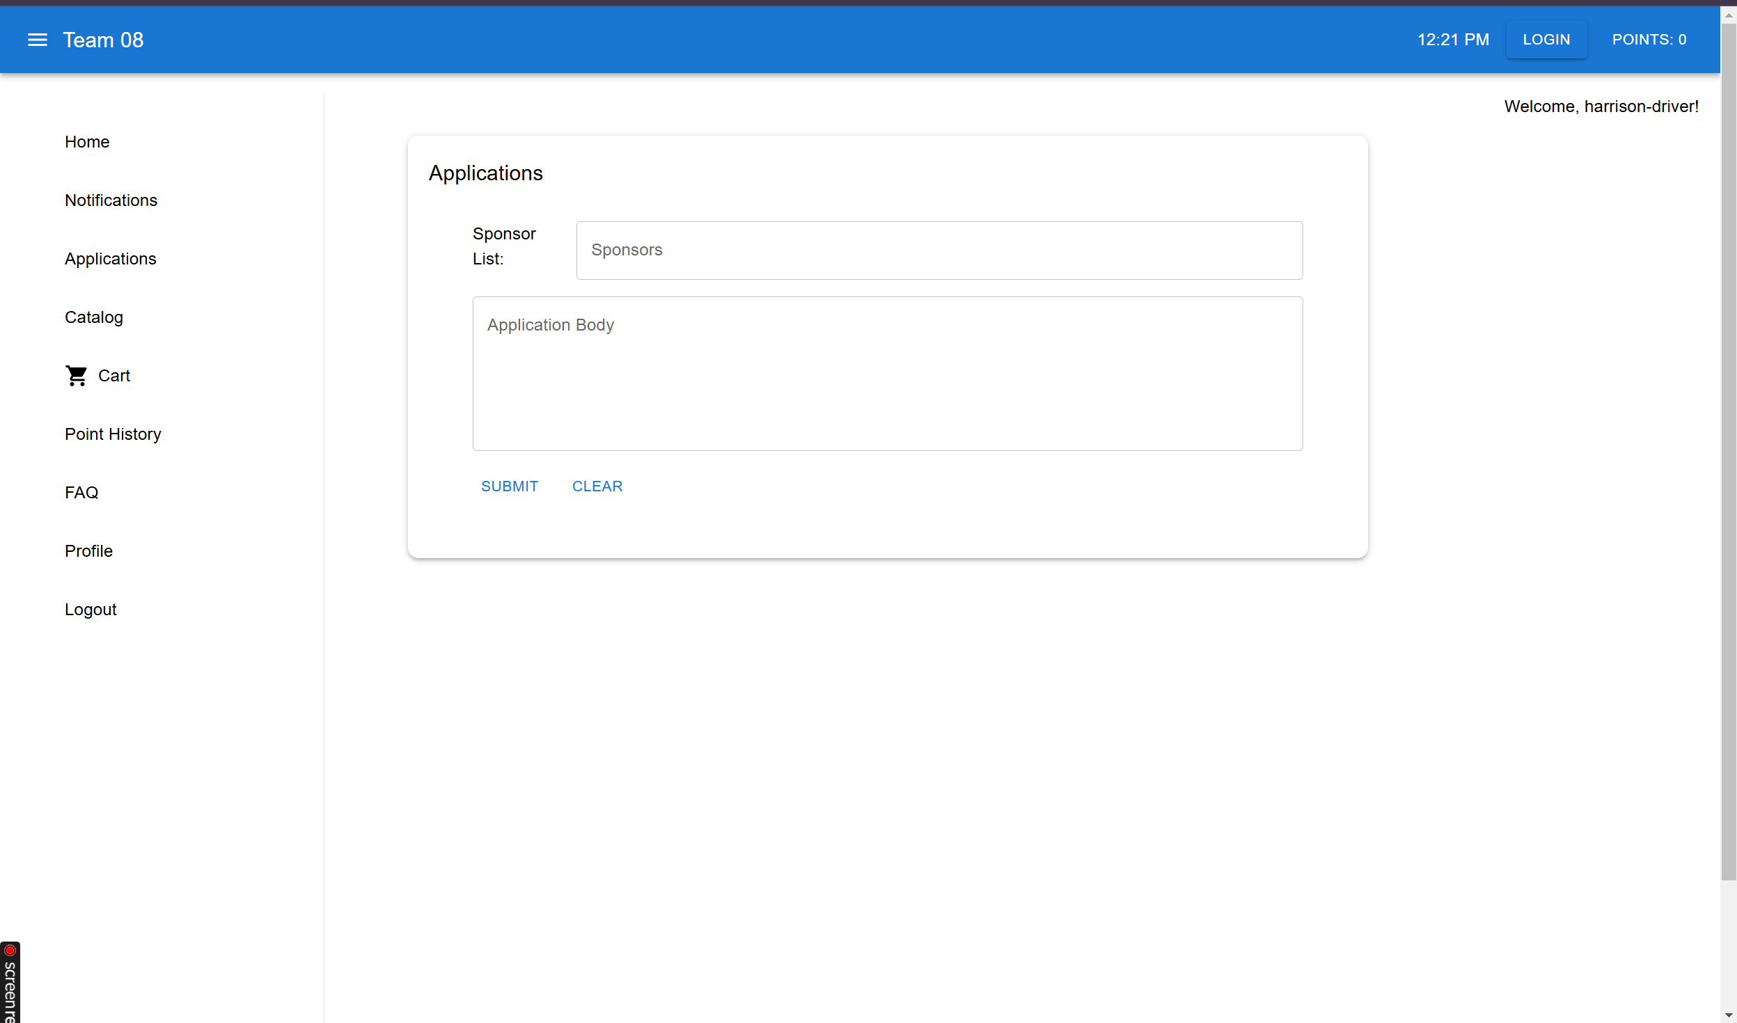Open Notifications from sidebar
Screen dimensions: 1737x1023
[x=111, y=200]
